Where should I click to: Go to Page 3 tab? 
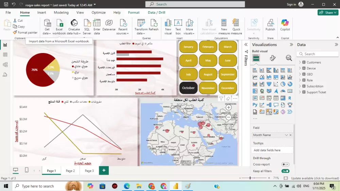tap(89, 171)
